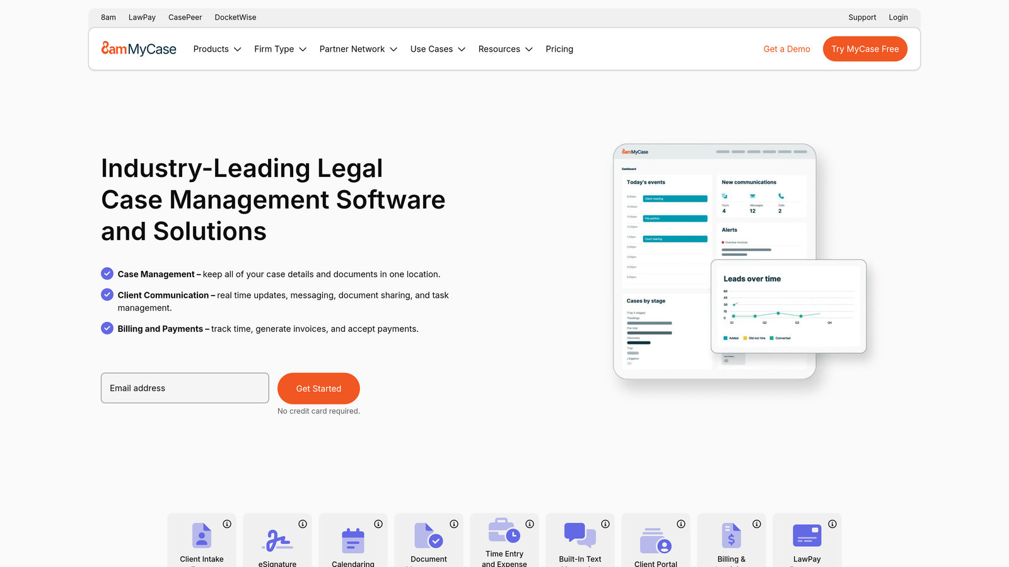
Task: Open the Pricing page
Action: 559,49
